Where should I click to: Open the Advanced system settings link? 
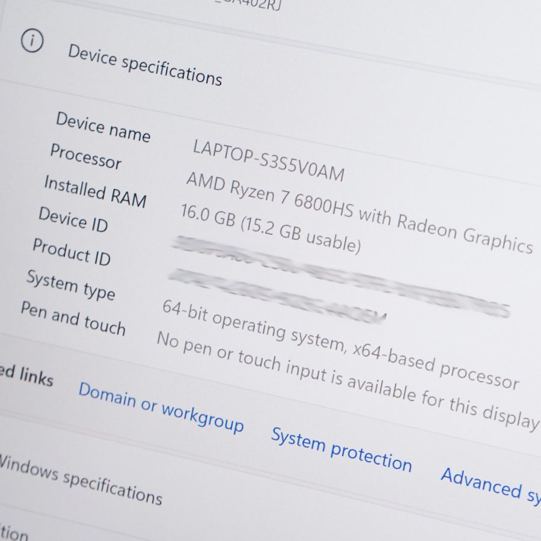pos(491,486)
